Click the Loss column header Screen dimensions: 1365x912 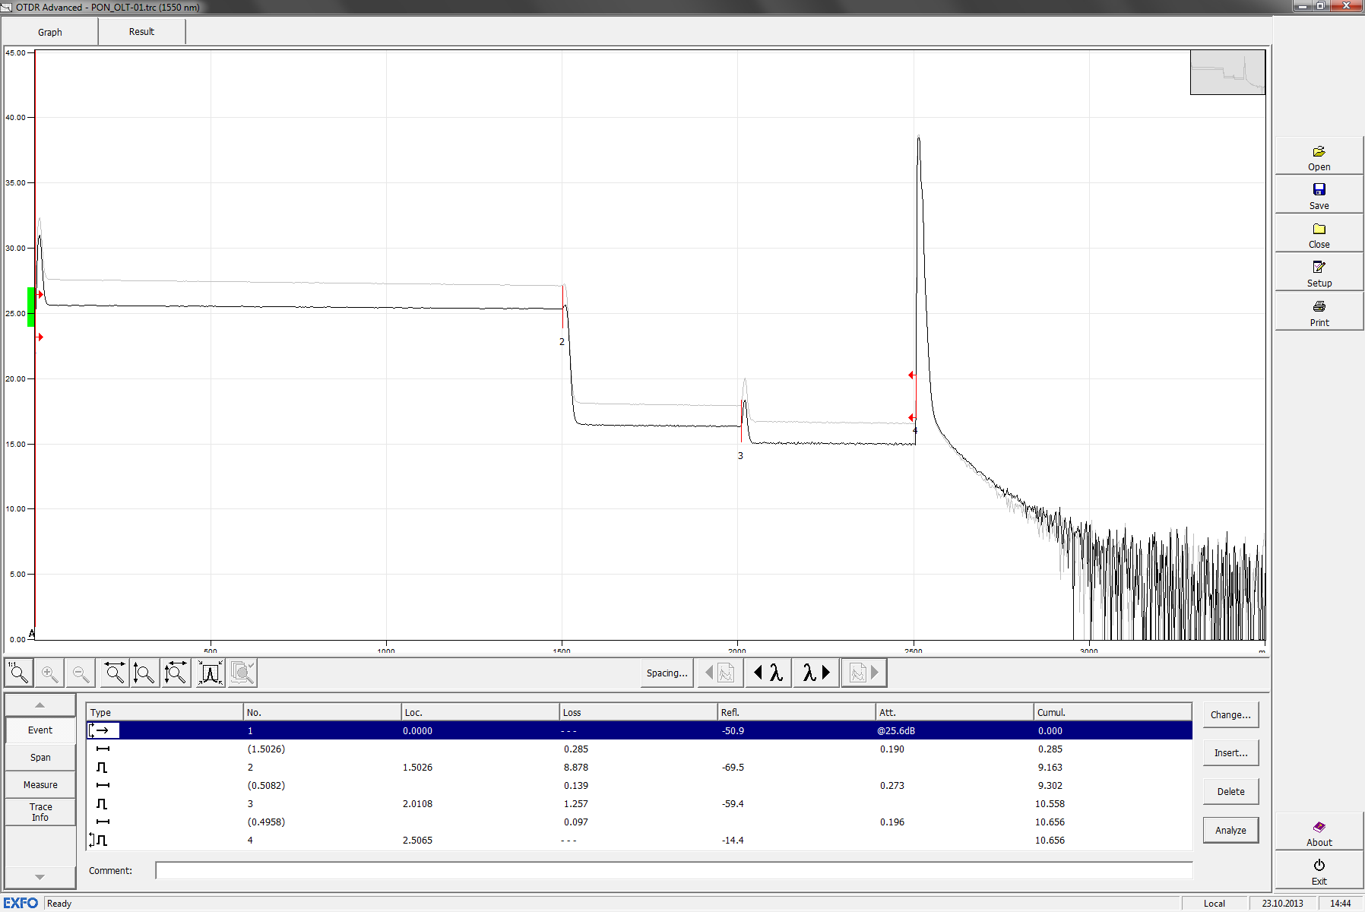coord(638,712)
